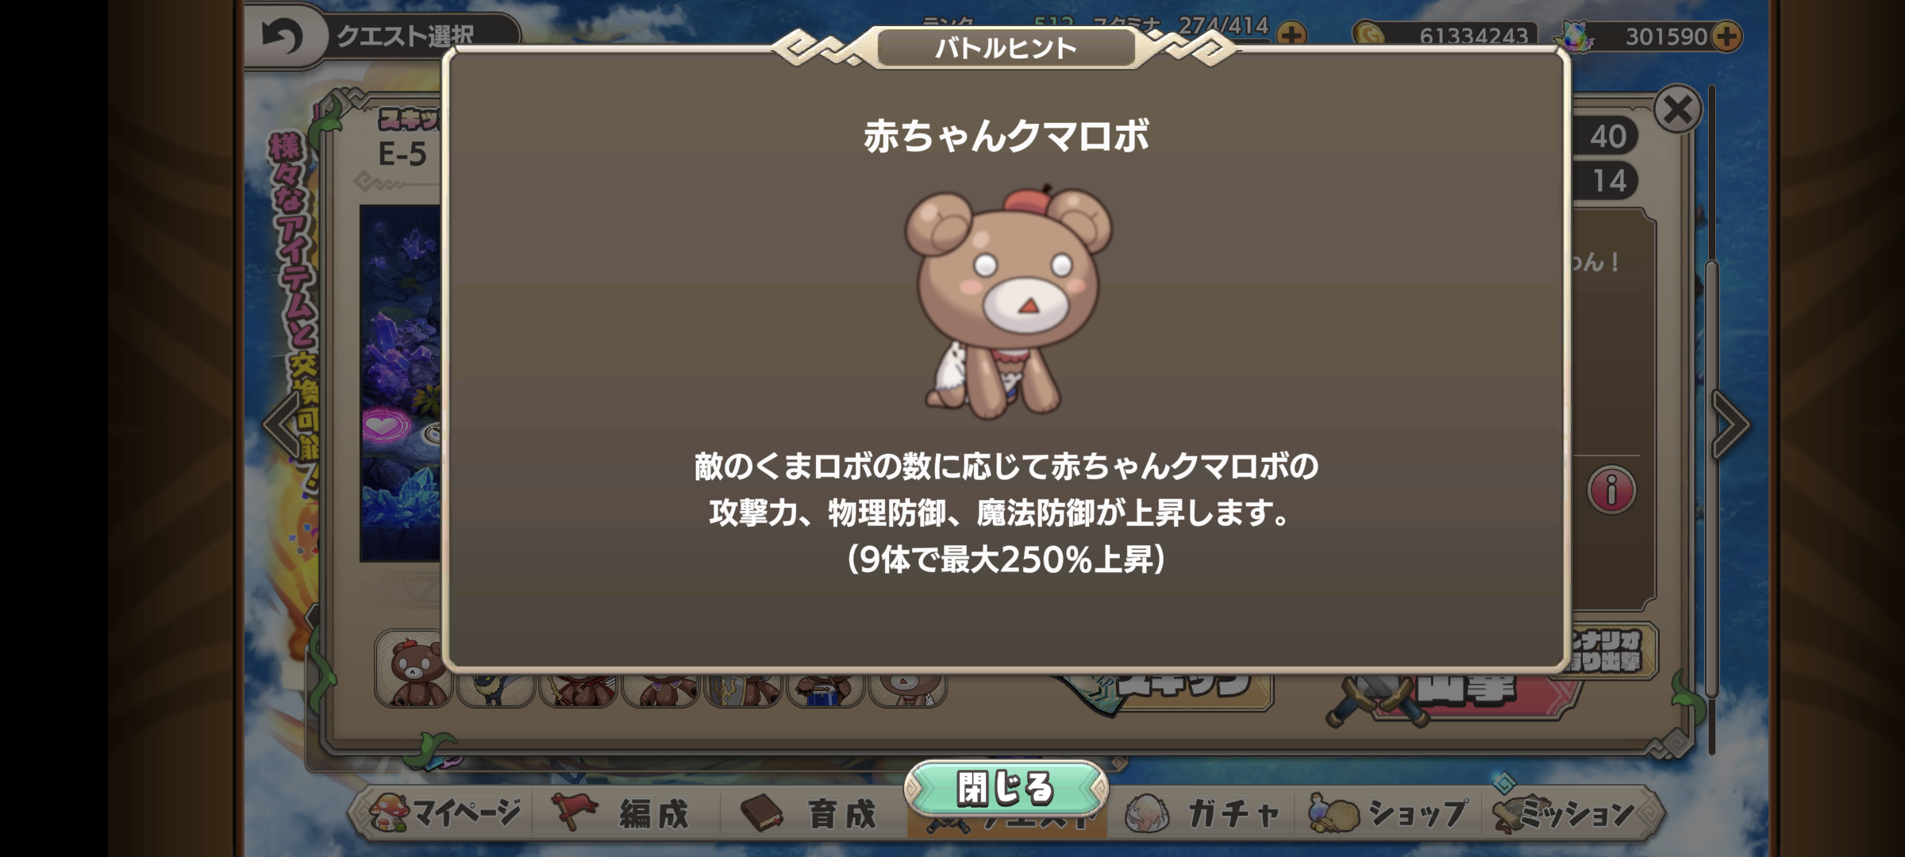Open the ミッション tab
Image resolution: width=1905 pixels, height=857 pixels.
[x=1568, y=813]
